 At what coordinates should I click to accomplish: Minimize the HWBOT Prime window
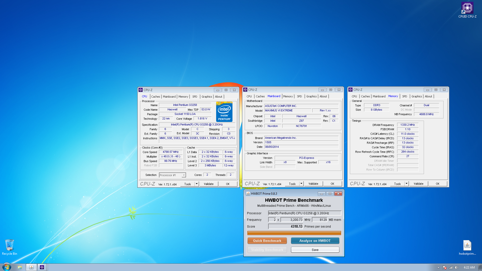(322, 194)
